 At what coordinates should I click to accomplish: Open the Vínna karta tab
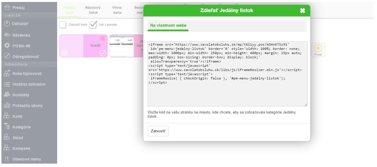tap(117, 10)
